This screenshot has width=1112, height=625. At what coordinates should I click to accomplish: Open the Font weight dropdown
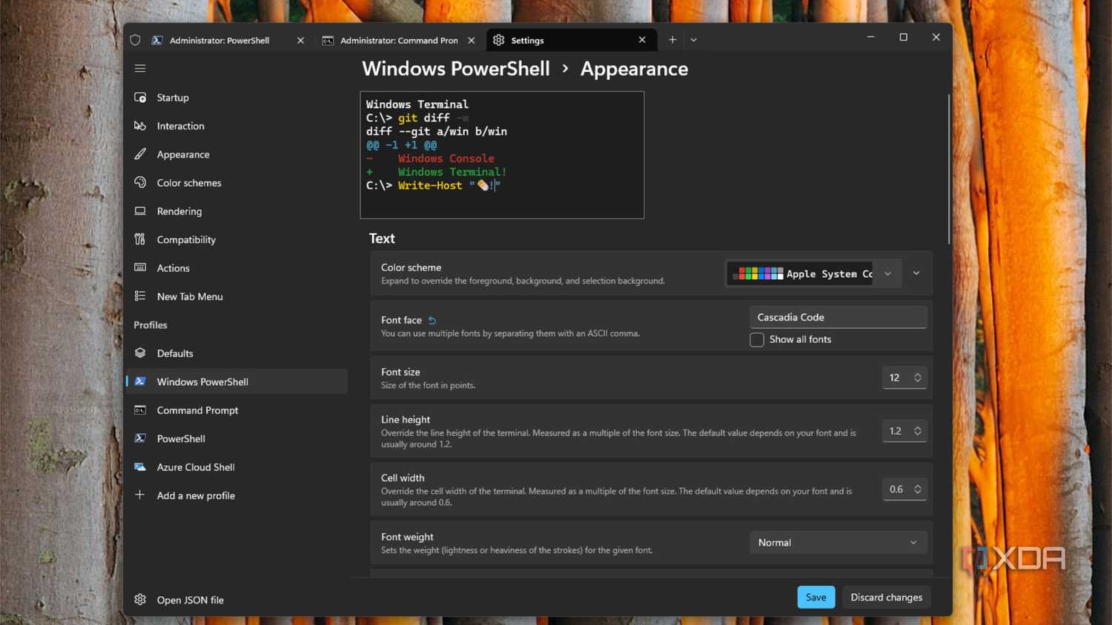click(x=838, y=543)
